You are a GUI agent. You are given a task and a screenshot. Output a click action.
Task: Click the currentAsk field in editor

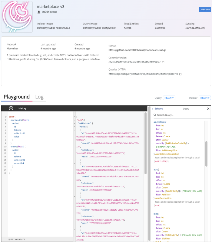(x=19, y=163)
